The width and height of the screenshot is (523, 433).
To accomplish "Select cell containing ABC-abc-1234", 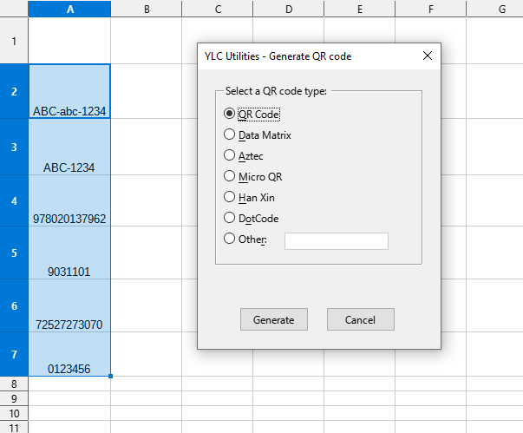I will 69,91.
